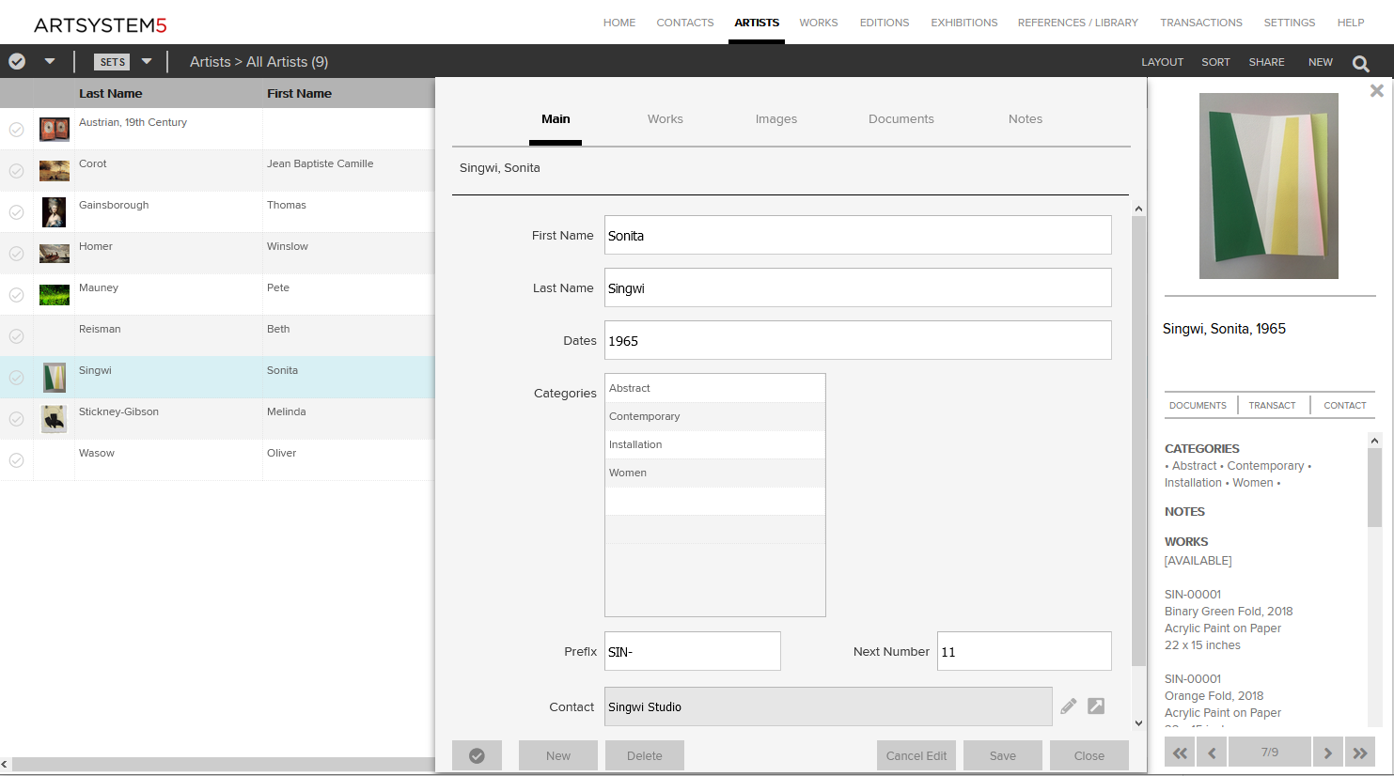The image size is (1394, 776).
Task: Check the selection circle for Wasow
Action: (17, 460)
